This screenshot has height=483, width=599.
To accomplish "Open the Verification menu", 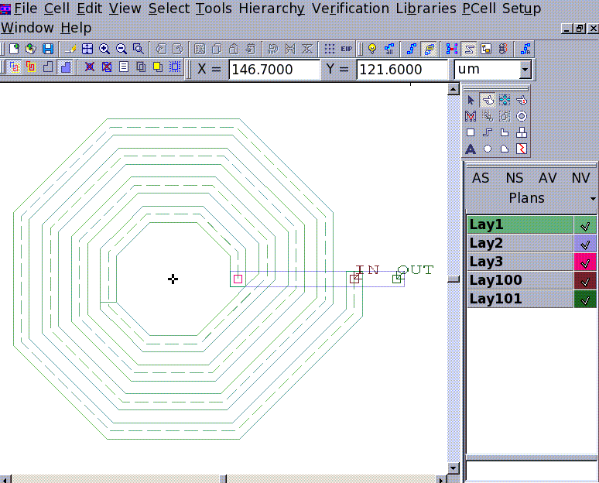I will point(351,9).
